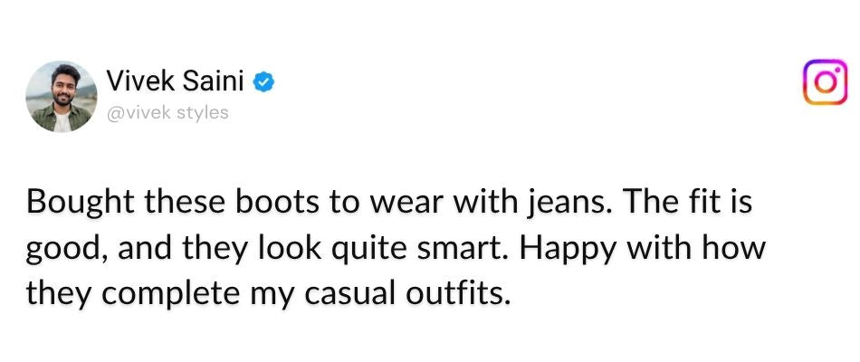Image resolution: width=860 pixels, height=362 pixels.
Task: Open the Instagram logo icon
Action: coord(826,81)
